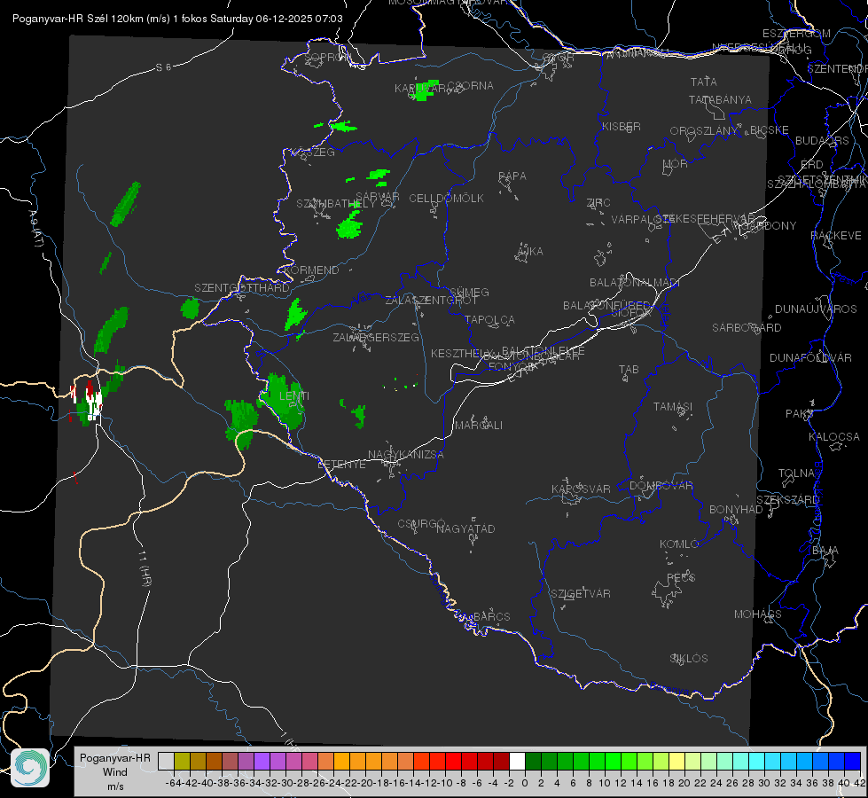Click the BONYHÁD city label
Viewport: 868px width, 798px height.
736,509
